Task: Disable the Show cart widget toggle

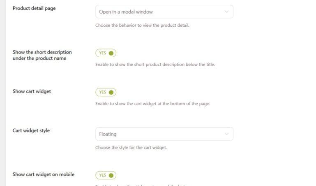Action: coord(106,92)
